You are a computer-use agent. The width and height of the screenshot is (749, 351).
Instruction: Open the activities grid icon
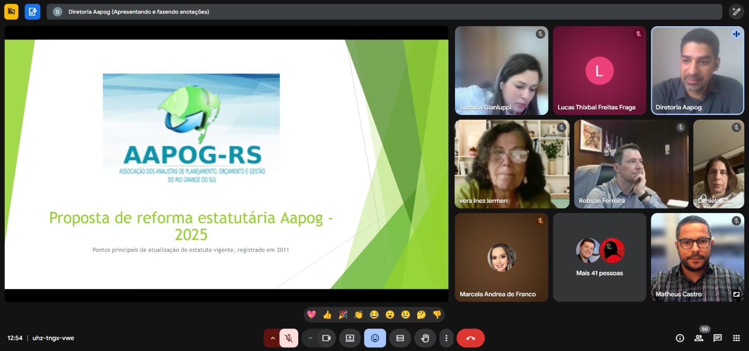[x=736, y=338]
